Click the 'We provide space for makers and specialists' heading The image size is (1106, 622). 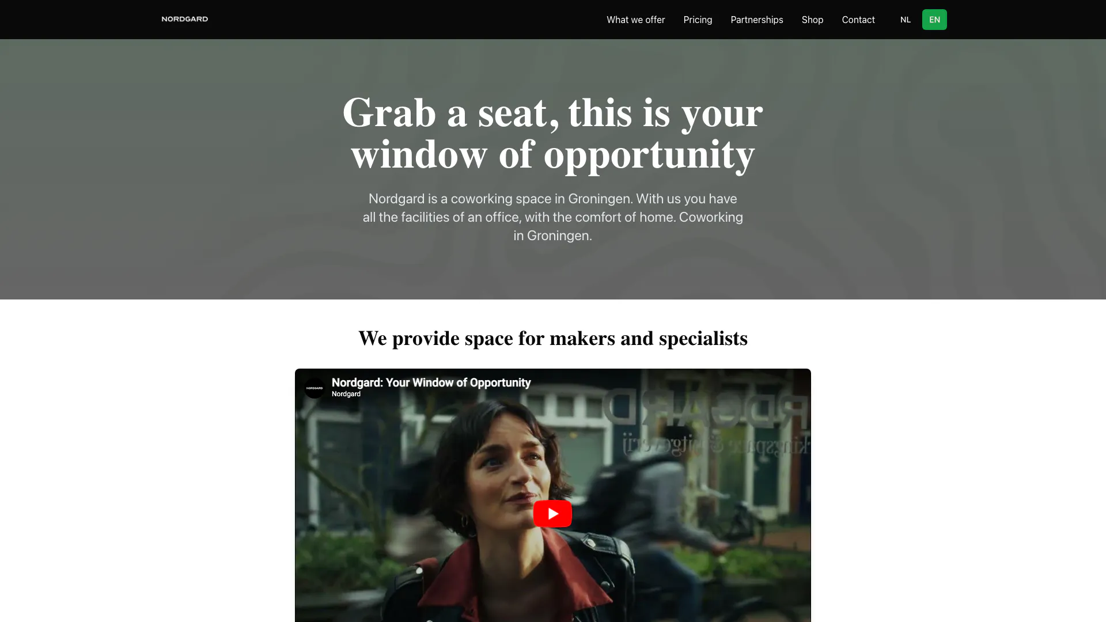[552, 338]
